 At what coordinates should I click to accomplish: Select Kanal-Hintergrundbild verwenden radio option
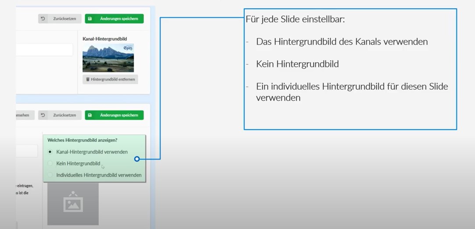point(50,152)
